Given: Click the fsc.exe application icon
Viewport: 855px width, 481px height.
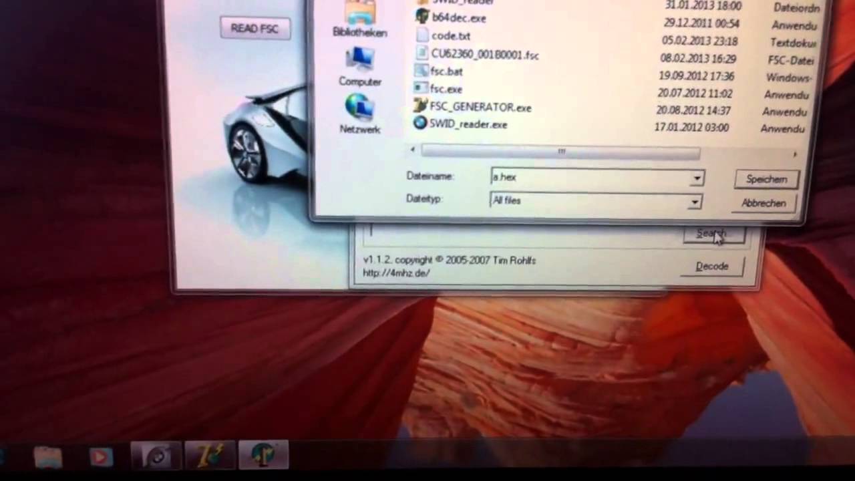Looking at the screenshot, I should click(x=420, y=88).
